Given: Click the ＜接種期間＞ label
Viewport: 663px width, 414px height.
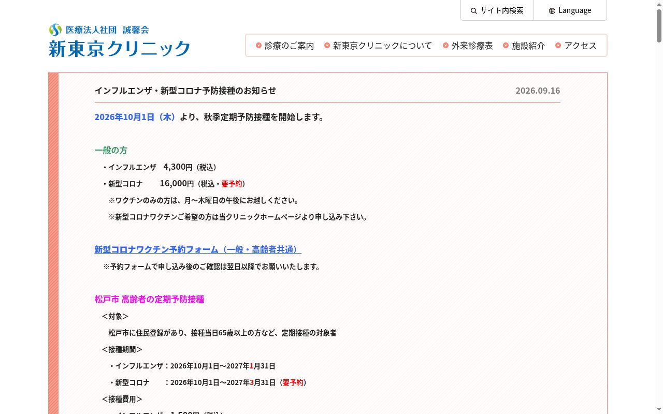Looking at the screenshot, I should point(122,349).
